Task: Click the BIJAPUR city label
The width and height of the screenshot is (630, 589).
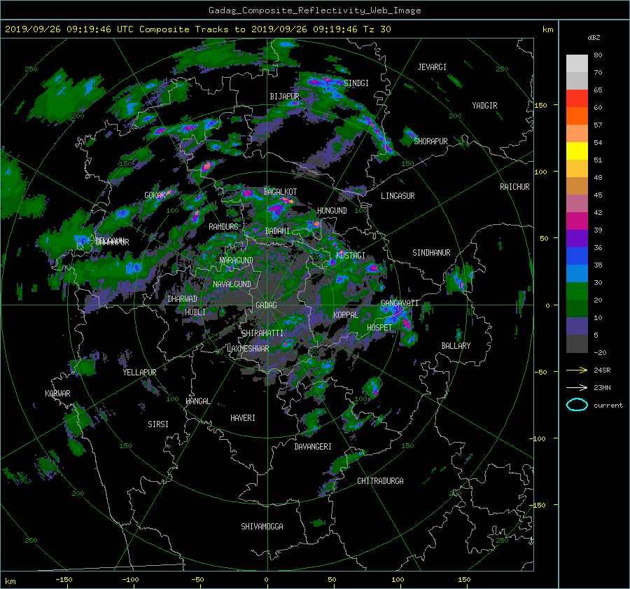Action: pyautogui.click(x=284, y=97)
